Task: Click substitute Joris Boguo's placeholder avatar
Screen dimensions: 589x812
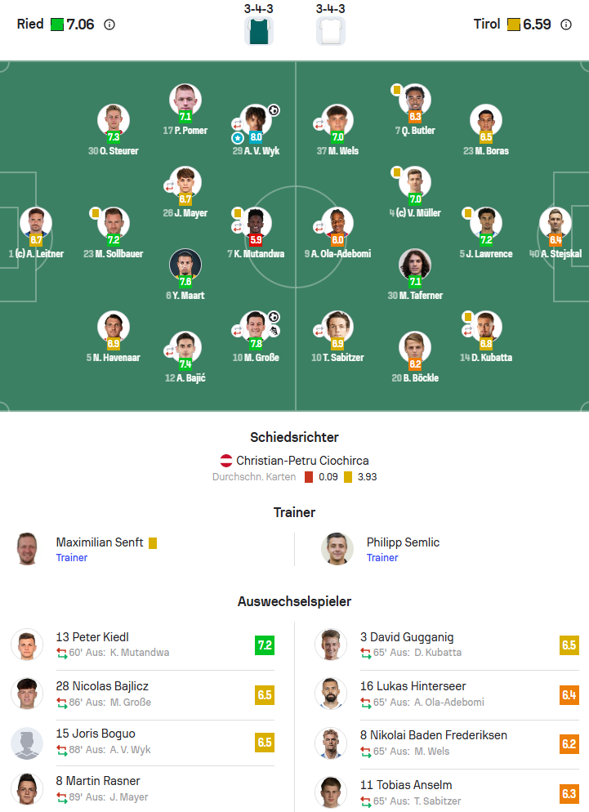Action: 27,743
